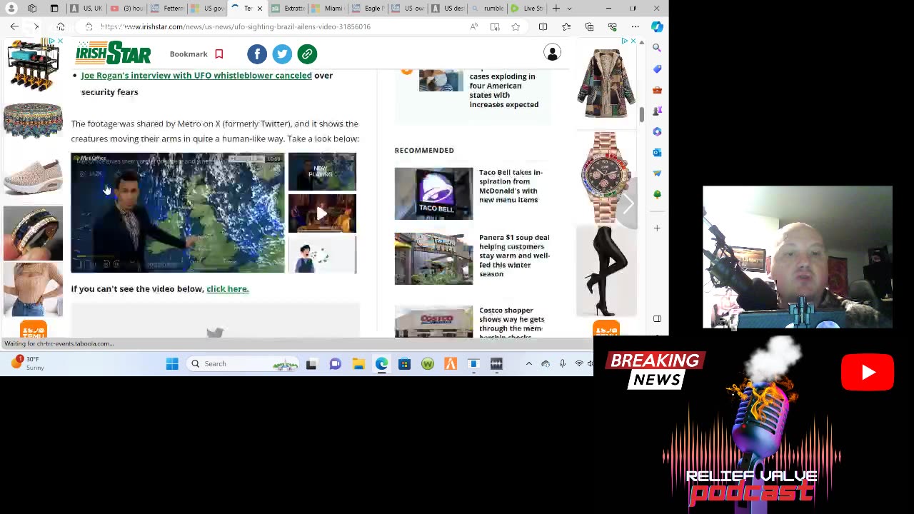
Task: Open browser profile icon
Action: point(11,8)
